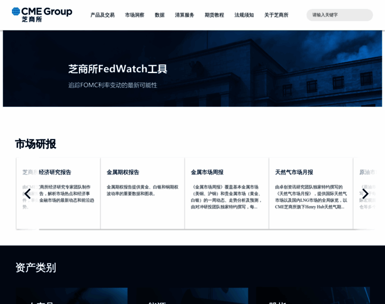Click the 市场研报 section heading
Viewport: 385px width, 304px height.
35,144
